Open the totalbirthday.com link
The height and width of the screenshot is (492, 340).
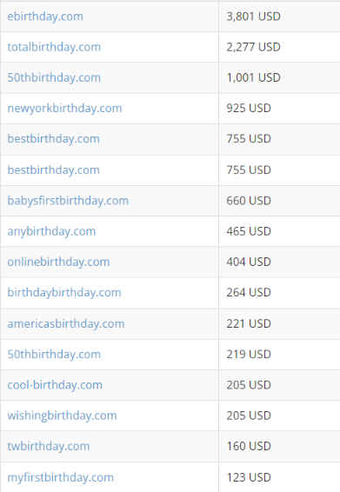pos(54,47)
